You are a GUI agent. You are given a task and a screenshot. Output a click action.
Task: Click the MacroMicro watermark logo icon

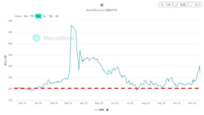point(36,38)
